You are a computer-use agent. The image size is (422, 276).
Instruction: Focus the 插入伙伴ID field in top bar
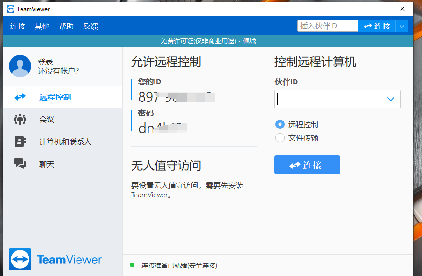point(328,26)
